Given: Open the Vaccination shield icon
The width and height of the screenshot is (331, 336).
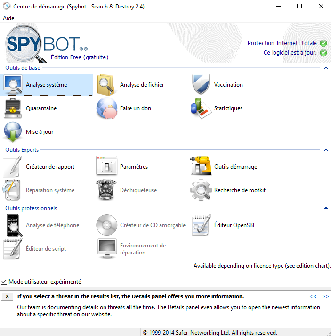Looking at the screenshot, I should [201, 84].
